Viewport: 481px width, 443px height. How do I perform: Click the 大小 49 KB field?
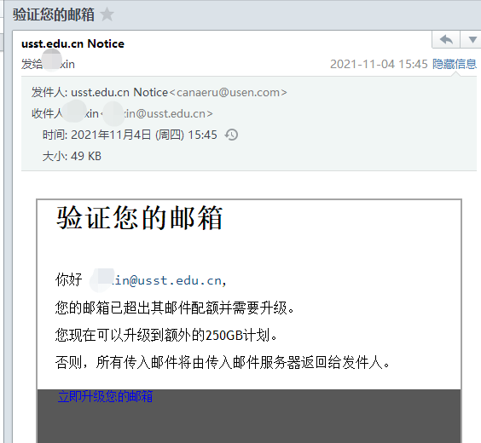(x=72, y=156)
